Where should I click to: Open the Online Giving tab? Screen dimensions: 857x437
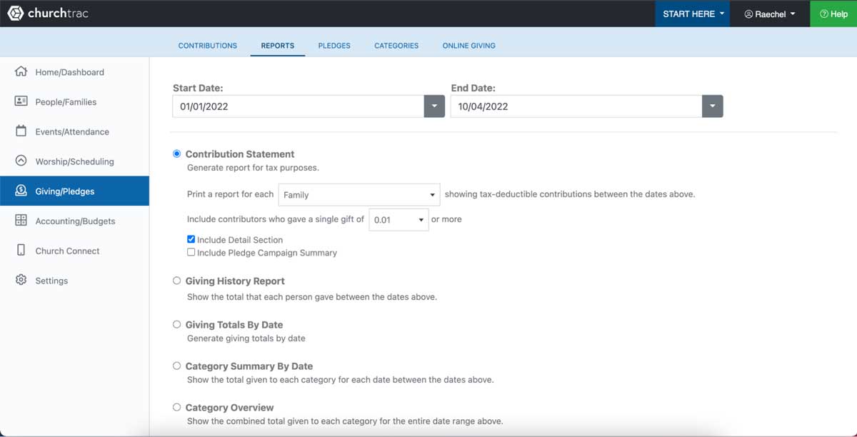(468, 45)
